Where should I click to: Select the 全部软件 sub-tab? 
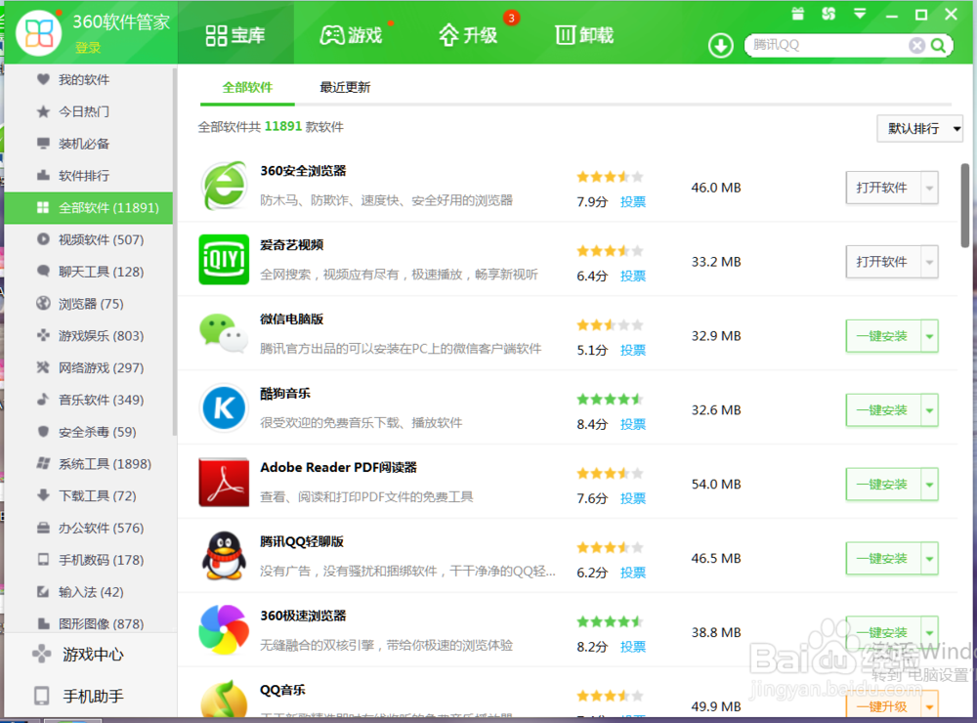[x=247, y=87]
